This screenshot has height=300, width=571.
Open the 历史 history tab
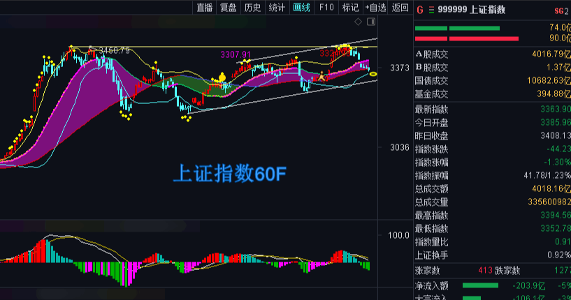point(253,8)
